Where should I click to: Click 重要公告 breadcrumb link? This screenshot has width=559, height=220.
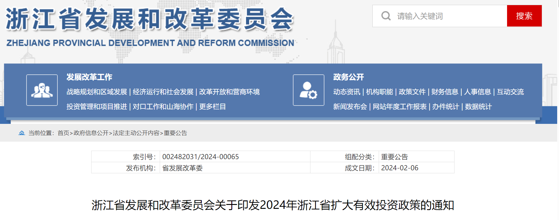click(x=175, y=133)
